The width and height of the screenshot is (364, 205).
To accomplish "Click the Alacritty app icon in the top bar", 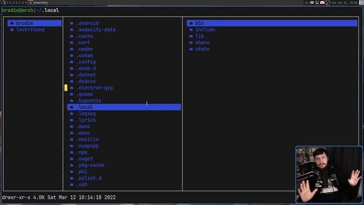I will coord(31,2).
